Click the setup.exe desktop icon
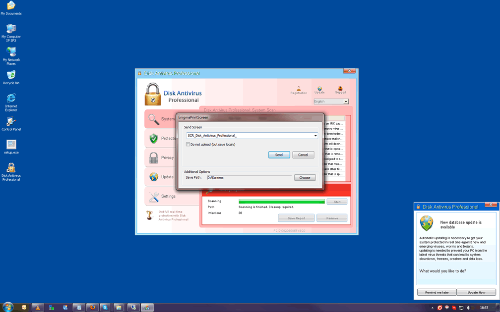The width and height of the screenshot is (500, 312). (11, 145)
